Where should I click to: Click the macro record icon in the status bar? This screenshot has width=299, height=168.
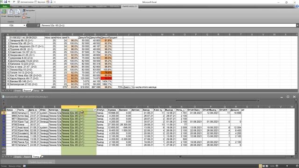(24, 166)
